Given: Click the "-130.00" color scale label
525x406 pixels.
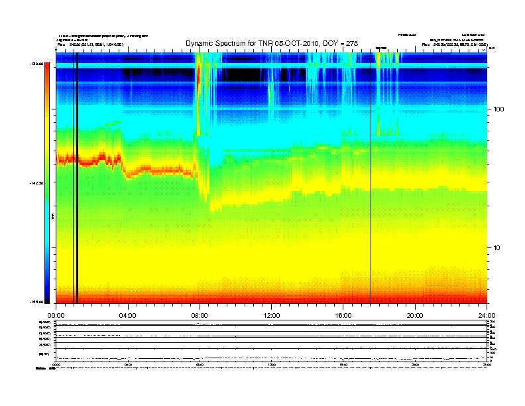Looking at the screenshot, I should pyautogui.click(x=36, y=63).
